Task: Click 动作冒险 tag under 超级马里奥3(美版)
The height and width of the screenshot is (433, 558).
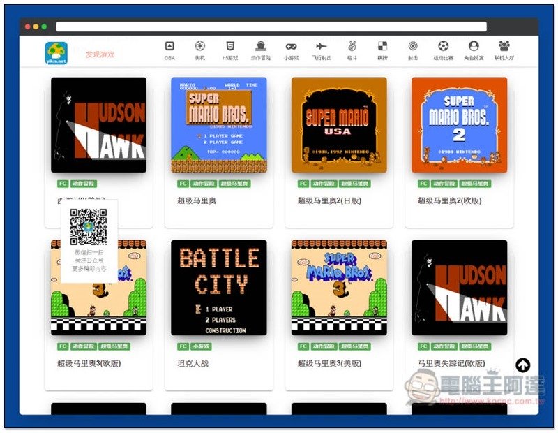Action: tap(324, 346)
